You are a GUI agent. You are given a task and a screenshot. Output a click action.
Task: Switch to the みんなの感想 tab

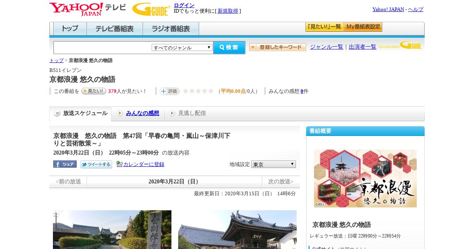tap(143, 113)
